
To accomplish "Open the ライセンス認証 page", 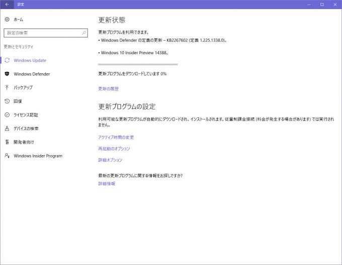I will 26,115.
